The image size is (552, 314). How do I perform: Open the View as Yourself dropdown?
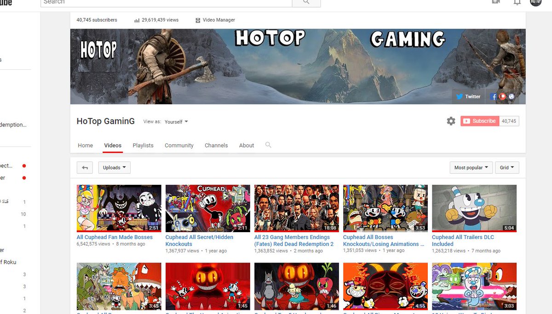tap(176, 122)
